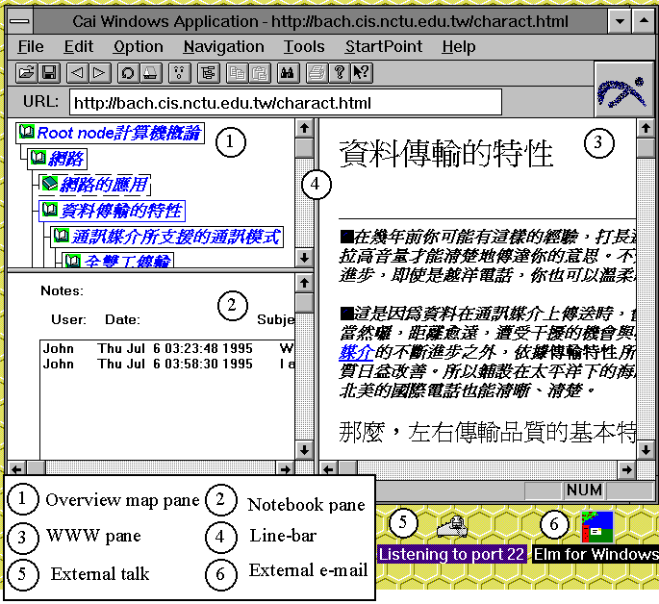Go forward with the right arrow button
Viewport: 659px width, 604px height.
(x=99, y=72)
